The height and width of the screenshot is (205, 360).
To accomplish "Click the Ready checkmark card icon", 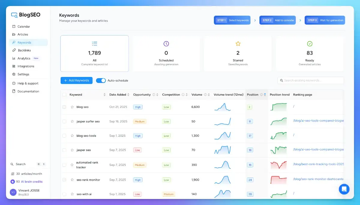I will click(310, 44).
